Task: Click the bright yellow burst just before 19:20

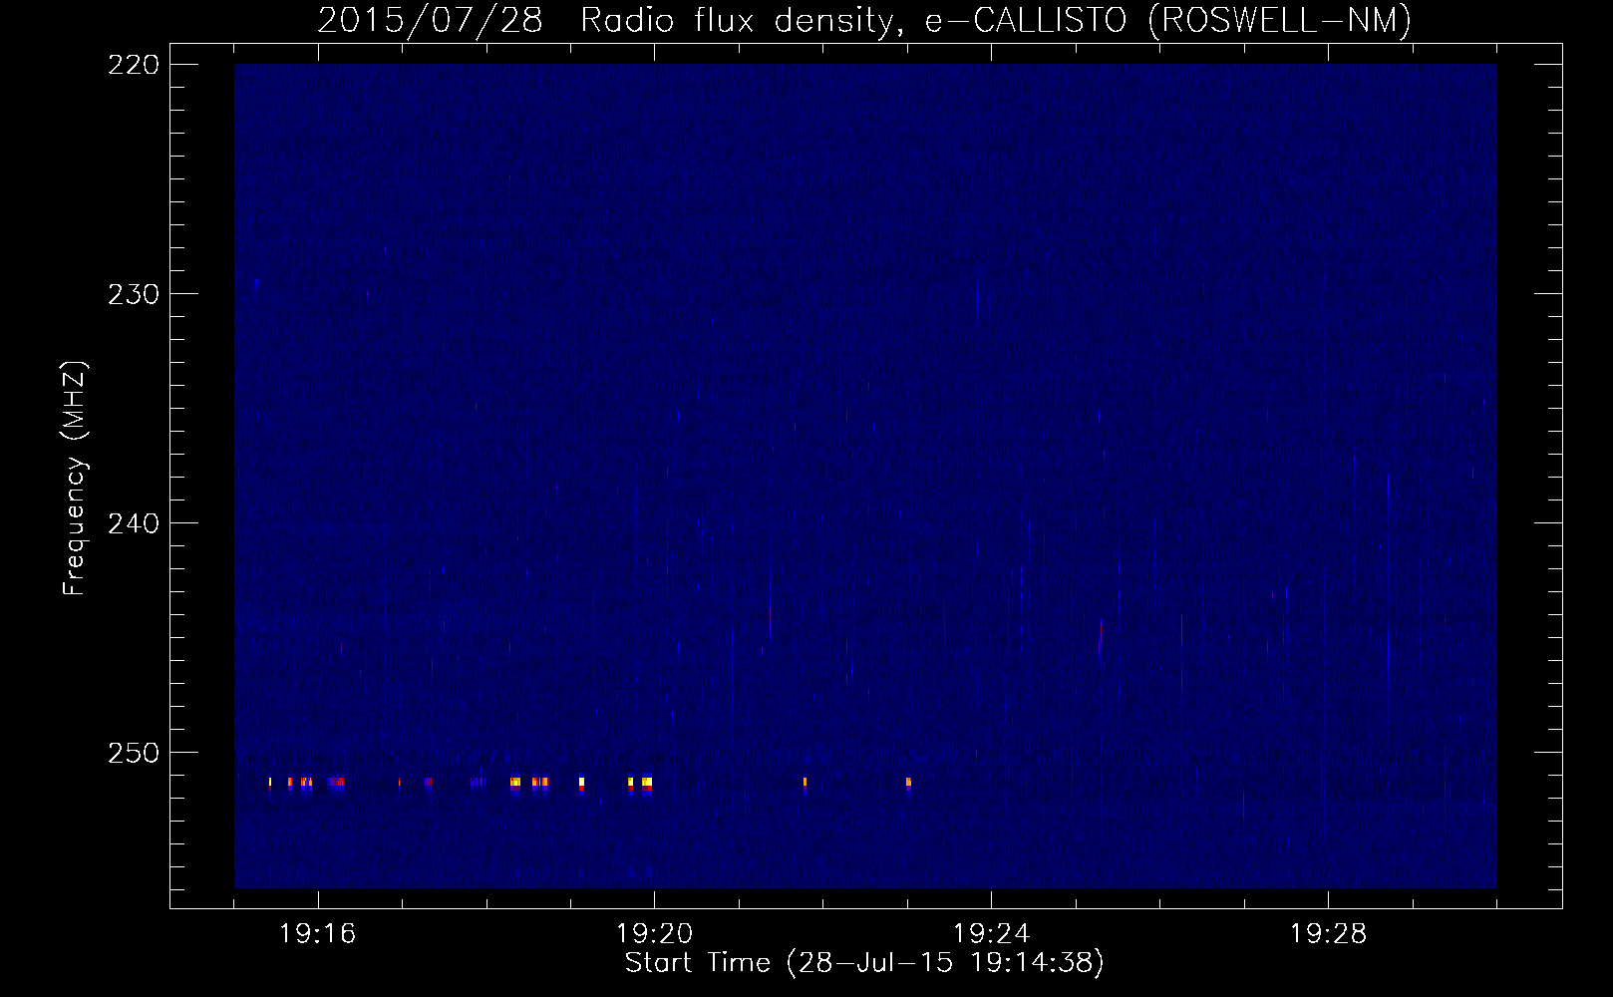Action: click(x=647, y=783)
